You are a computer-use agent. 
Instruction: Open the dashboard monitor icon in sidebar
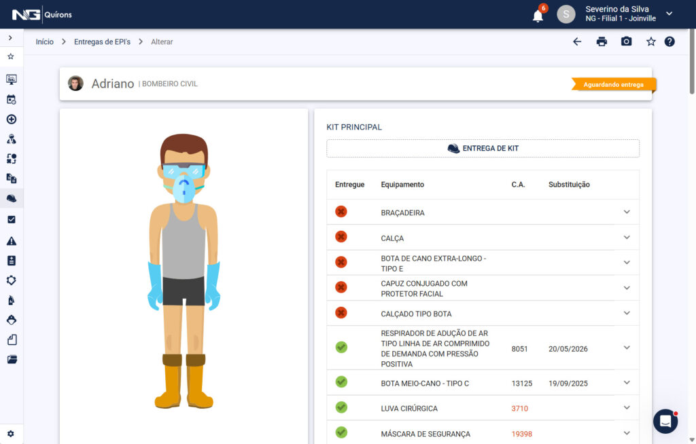[12, 79]
